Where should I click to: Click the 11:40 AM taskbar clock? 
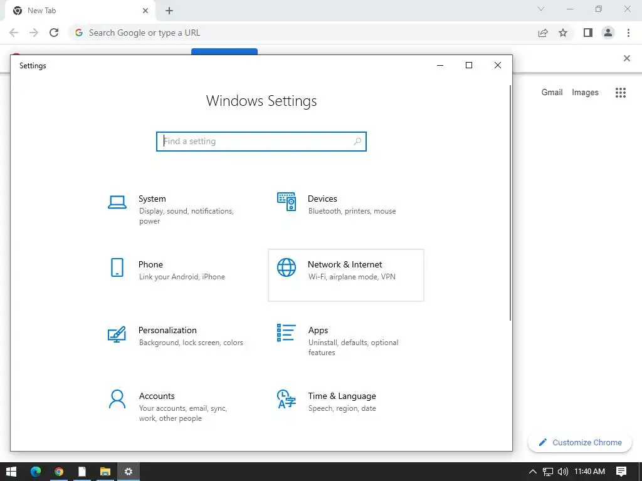point(589,472)
